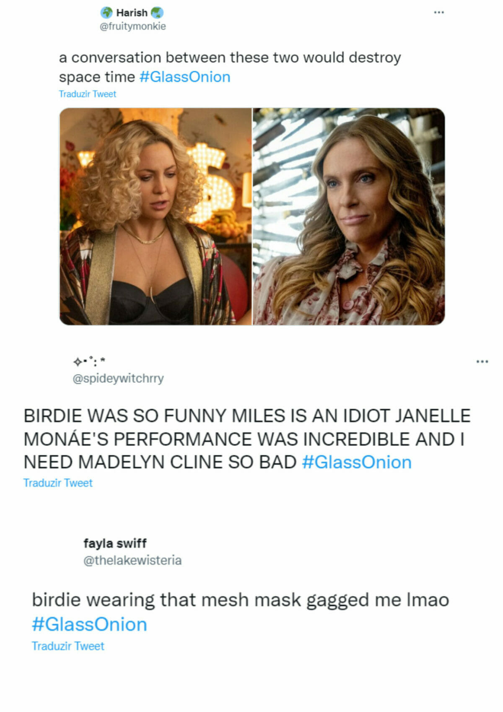This screenshot has width=503, height=712.
Task: Open more options on spideywitchrry's tweet
Action: pos(482,361)
